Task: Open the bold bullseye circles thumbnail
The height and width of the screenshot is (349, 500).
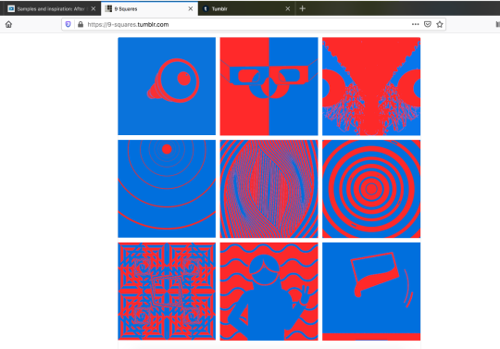Action: point(371,189)
